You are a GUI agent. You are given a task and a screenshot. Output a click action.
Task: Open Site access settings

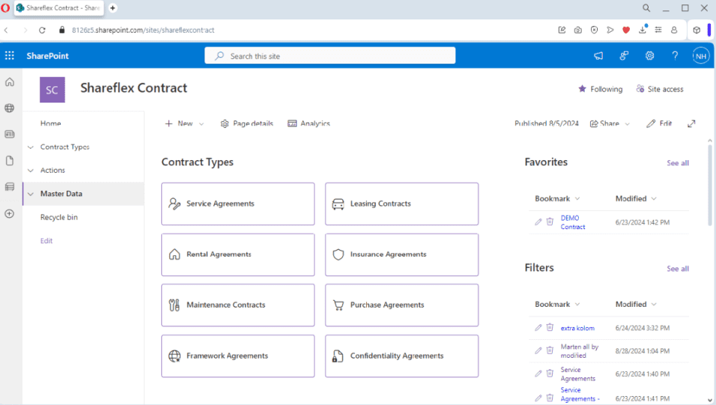(x=660, y=89)
